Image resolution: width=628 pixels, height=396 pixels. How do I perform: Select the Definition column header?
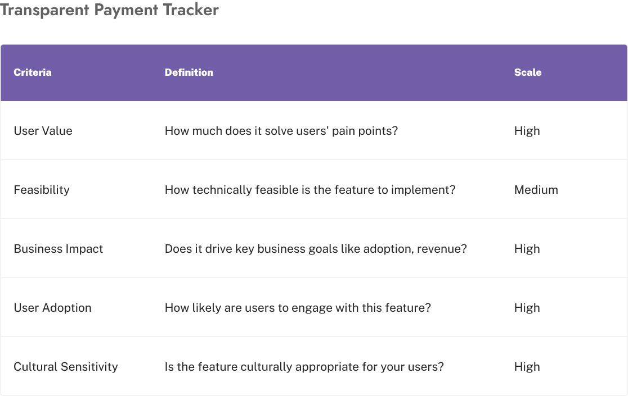[189, 72]
